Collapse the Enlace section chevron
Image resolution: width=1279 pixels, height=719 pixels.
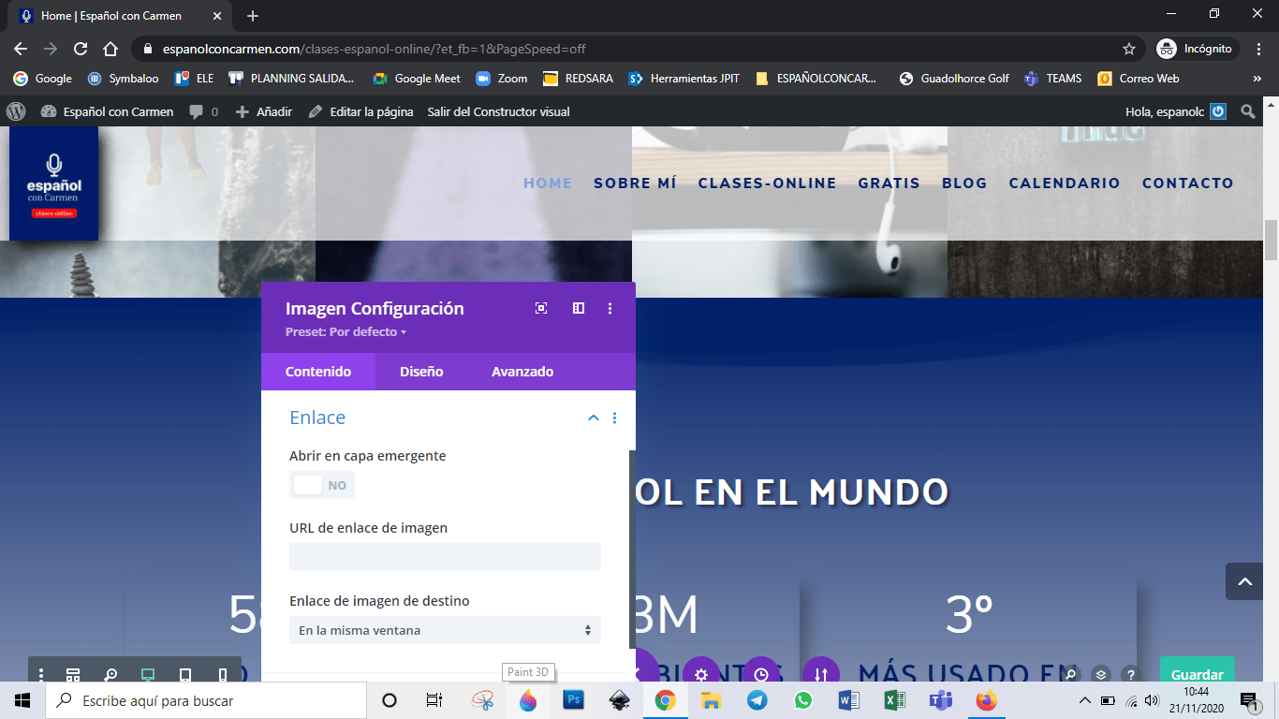(593, 418)
